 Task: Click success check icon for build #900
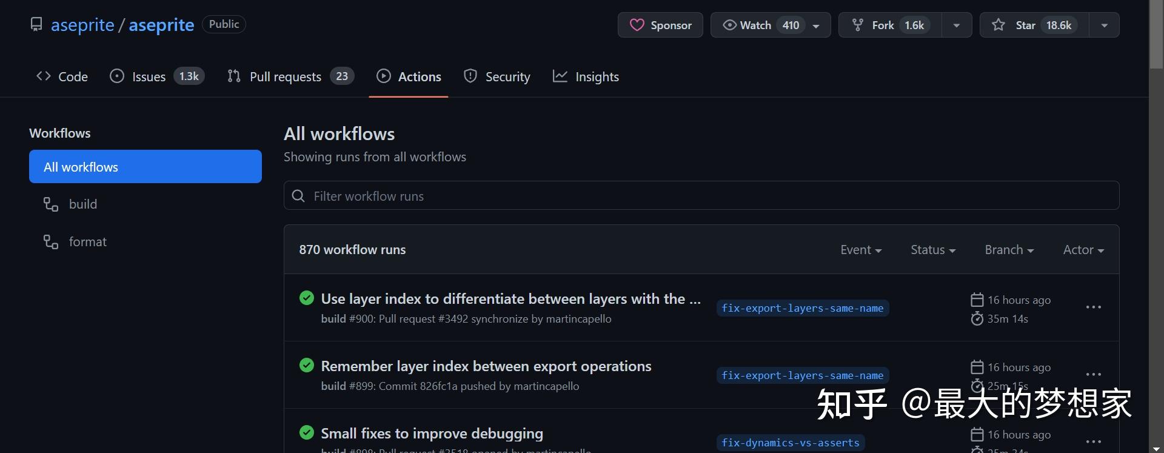point(307,298)
